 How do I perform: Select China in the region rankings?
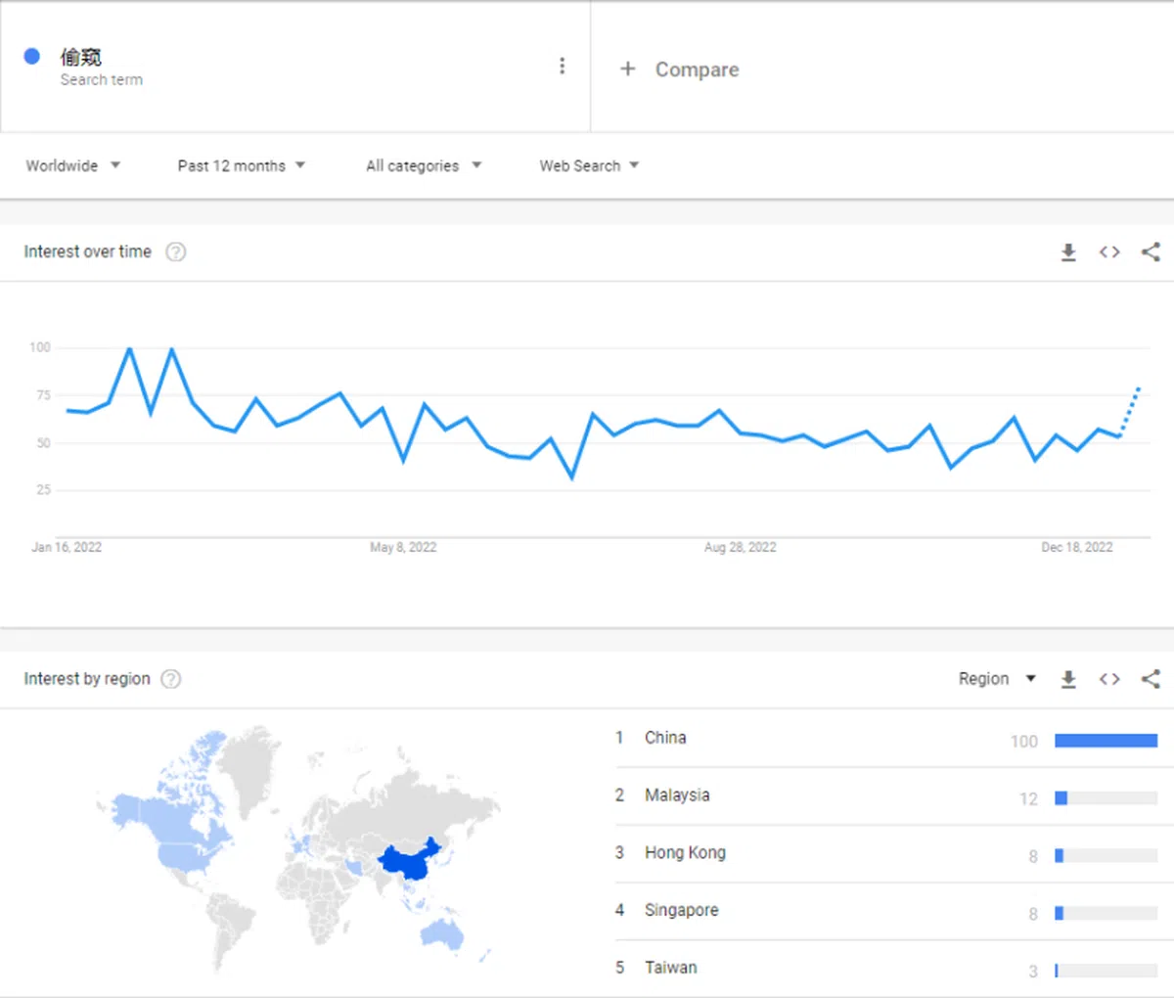pyautogui.click(x=666, y=738)
